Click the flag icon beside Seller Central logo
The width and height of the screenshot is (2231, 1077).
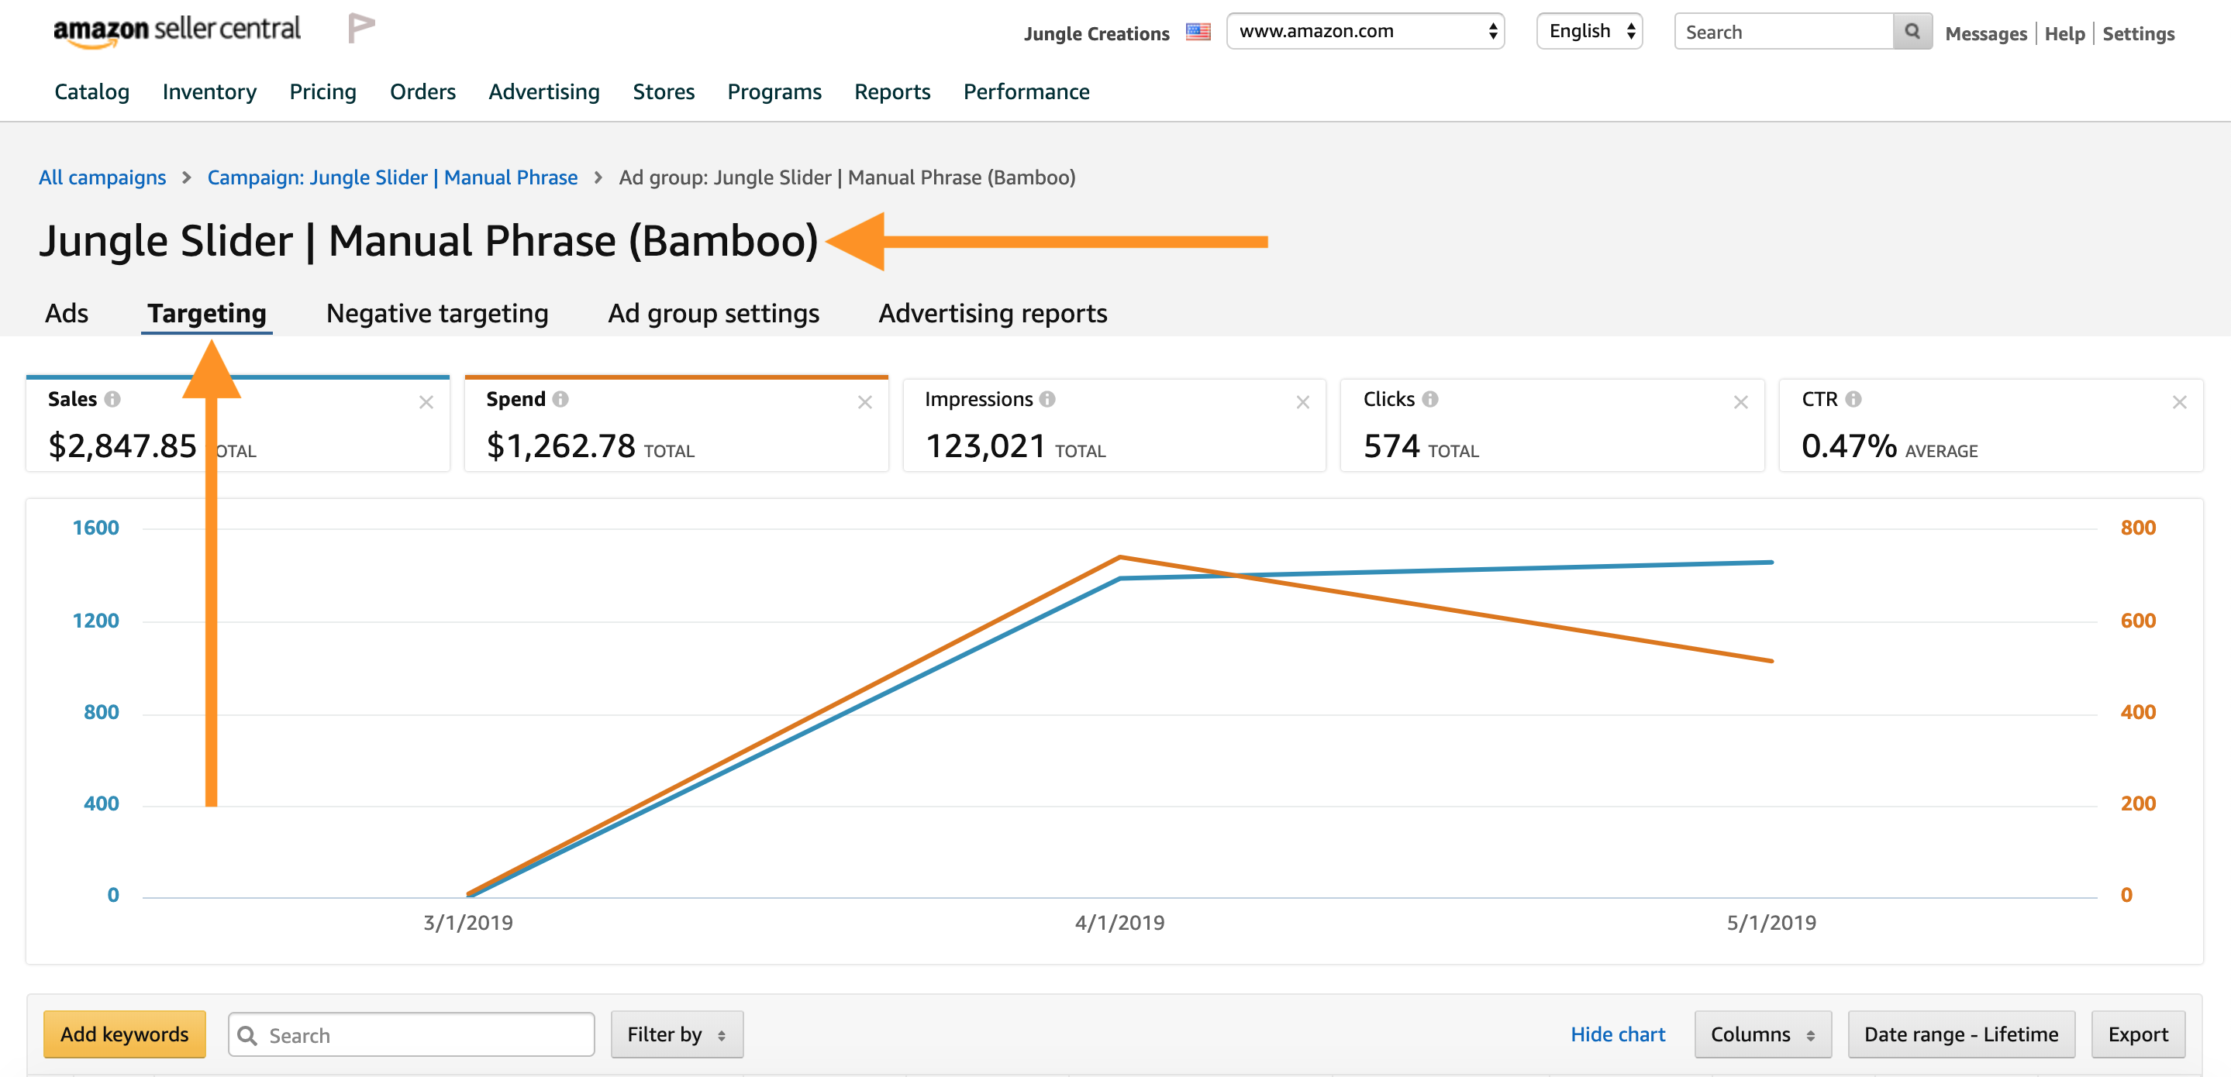360,28
